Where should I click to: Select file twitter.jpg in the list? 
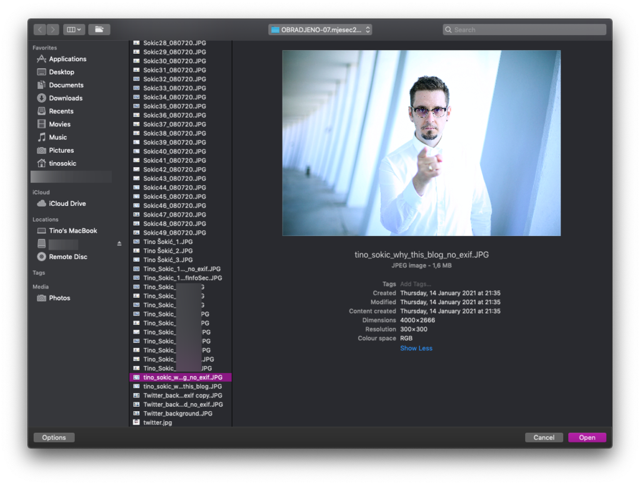[x=157, y=422]
